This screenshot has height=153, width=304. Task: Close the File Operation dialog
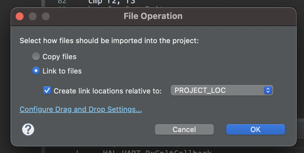click(x=20, y=16)
